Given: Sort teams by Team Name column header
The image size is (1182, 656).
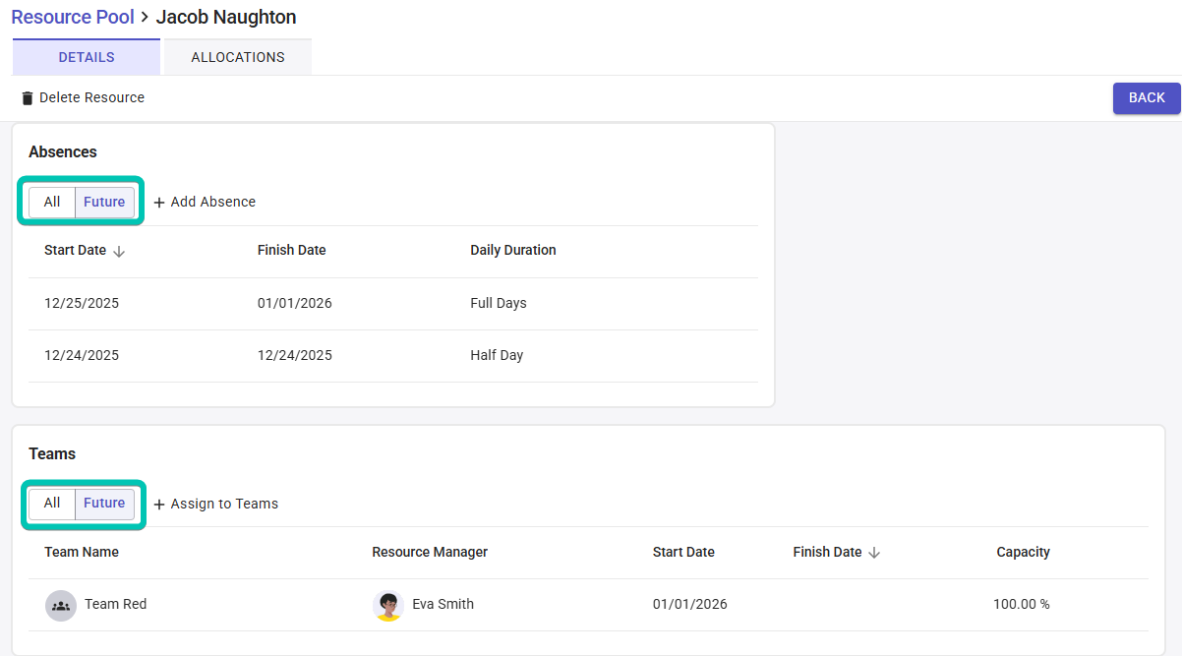Looking at the screenshot, I should (82, 552).
